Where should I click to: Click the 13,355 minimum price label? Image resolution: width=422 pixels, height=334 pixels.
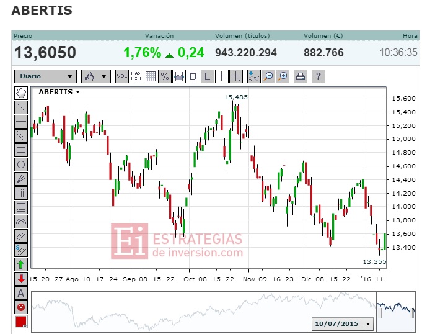374,261
